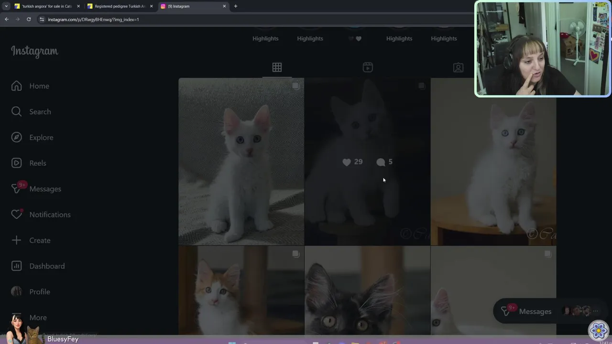This screenshot has height=344, width=612.
Task: Open the Home icon in sidebar
Action: [16, 86]
